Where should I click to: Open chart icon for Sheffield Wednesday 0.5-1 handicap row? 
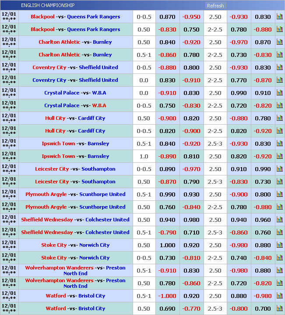(279, 232)
